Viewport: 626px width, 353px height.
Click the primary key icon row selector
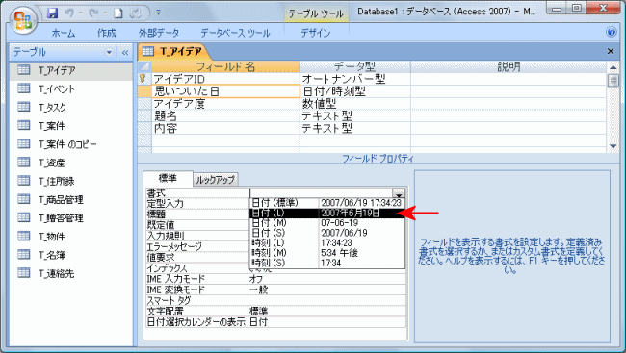143,79
